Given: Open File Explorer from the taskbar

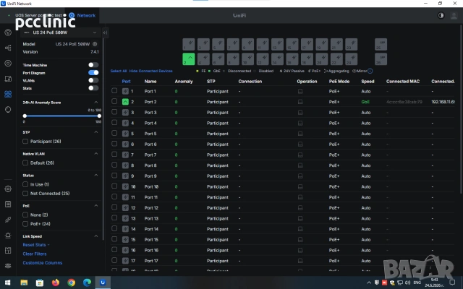Looking at the screenshot, I should coord(24,282).
